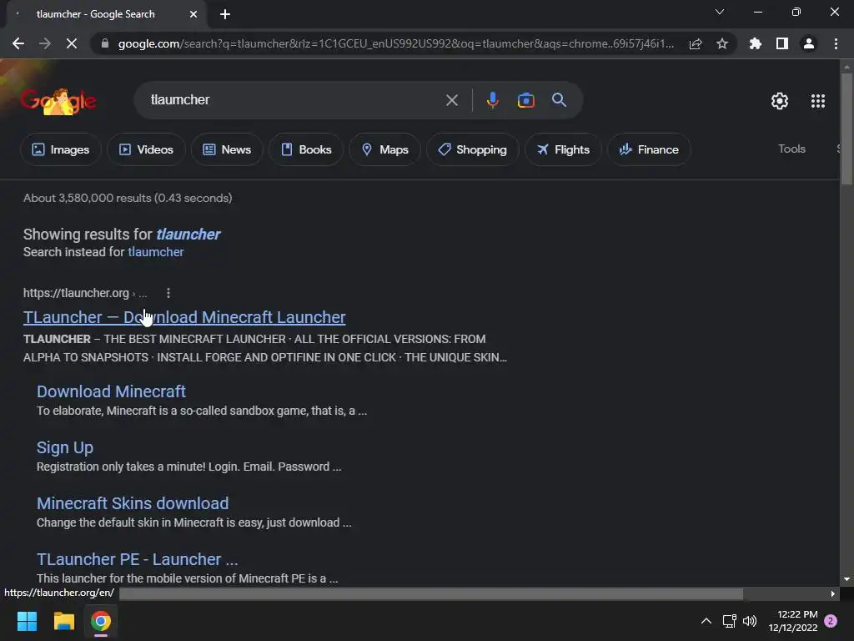Open TLauncher Download Minecraft Launcher result
This screenshot has height=641, width=854.
coord(184,317)
